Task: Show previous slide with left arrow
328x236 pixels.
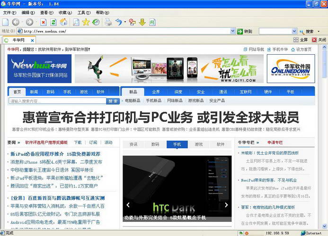Action: [128, 205]
